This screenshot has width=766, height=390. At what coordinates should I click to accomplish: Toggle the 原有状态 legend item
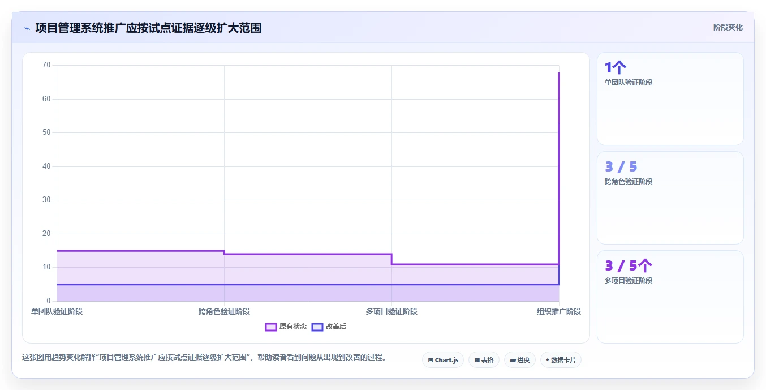pos(286,327)
